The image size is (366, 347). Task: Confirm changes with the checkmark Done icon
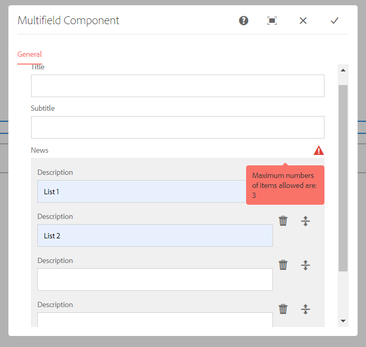[334, 20]
